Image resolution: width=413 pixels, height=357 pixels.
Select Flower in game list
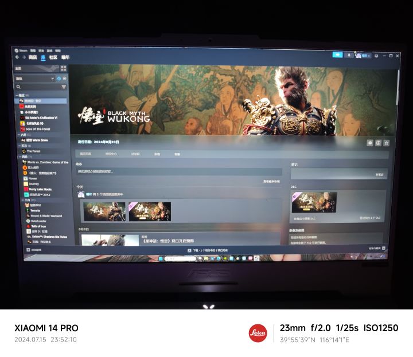[x=30, y=178]
